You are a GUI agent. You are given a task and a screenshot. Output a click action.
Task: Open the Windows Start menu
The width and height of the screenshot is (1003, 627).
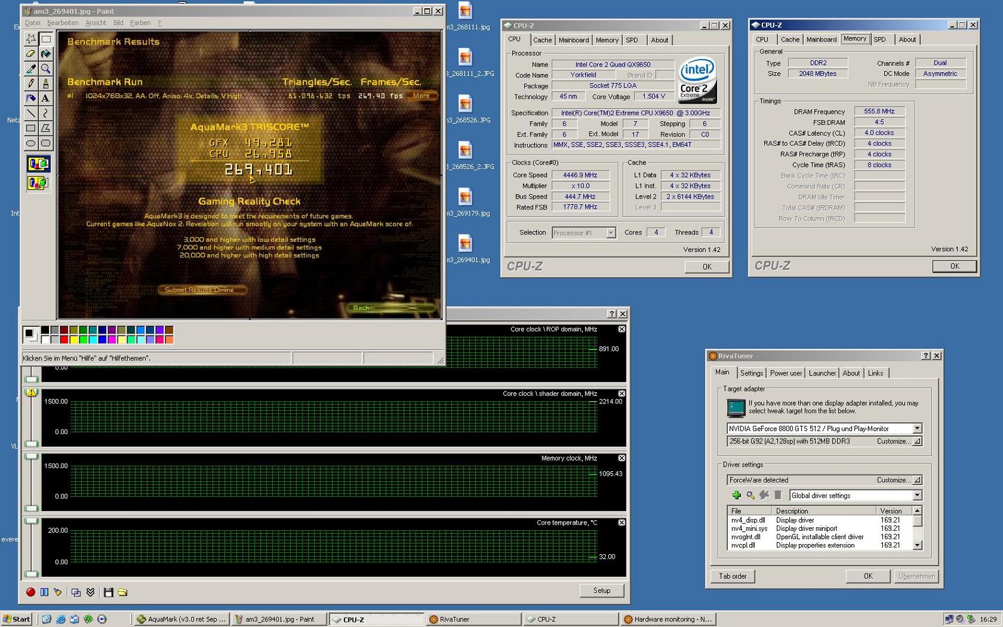(16, 619)
